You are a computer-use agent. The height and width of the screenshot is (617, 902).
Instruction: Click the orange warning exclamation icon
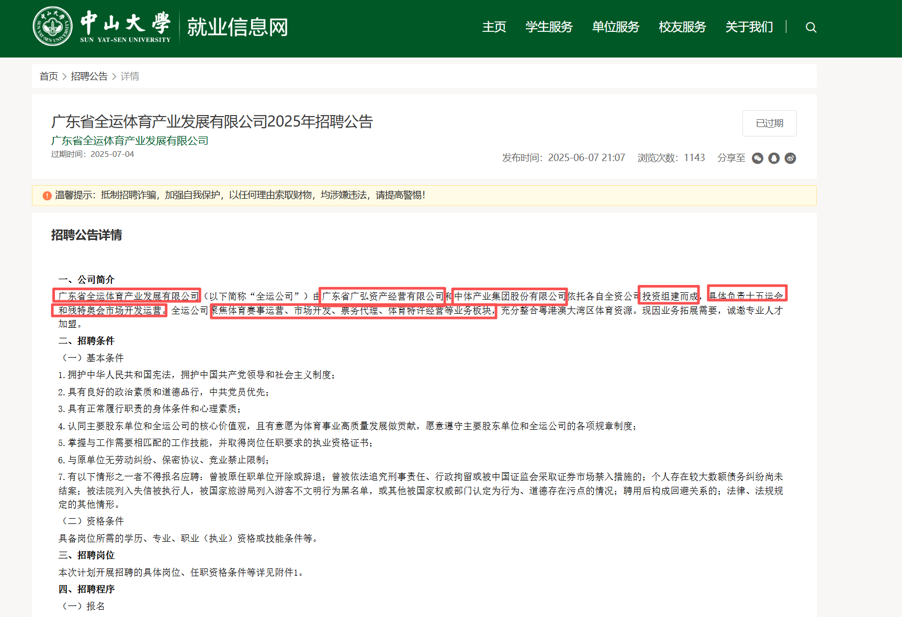coord(47,196)
